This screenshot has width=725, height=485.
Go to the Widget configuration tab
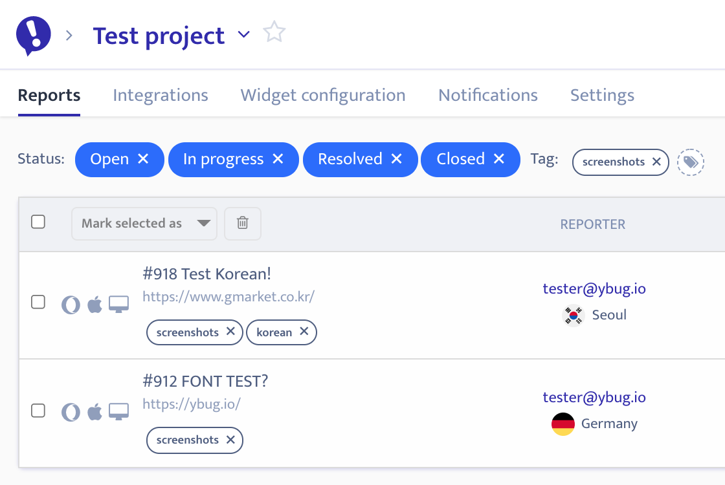pyautogui.click(x=323, y=95)
